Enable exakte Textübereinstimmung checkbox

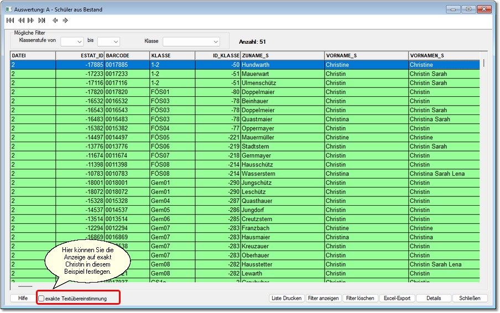pos(41,299)
